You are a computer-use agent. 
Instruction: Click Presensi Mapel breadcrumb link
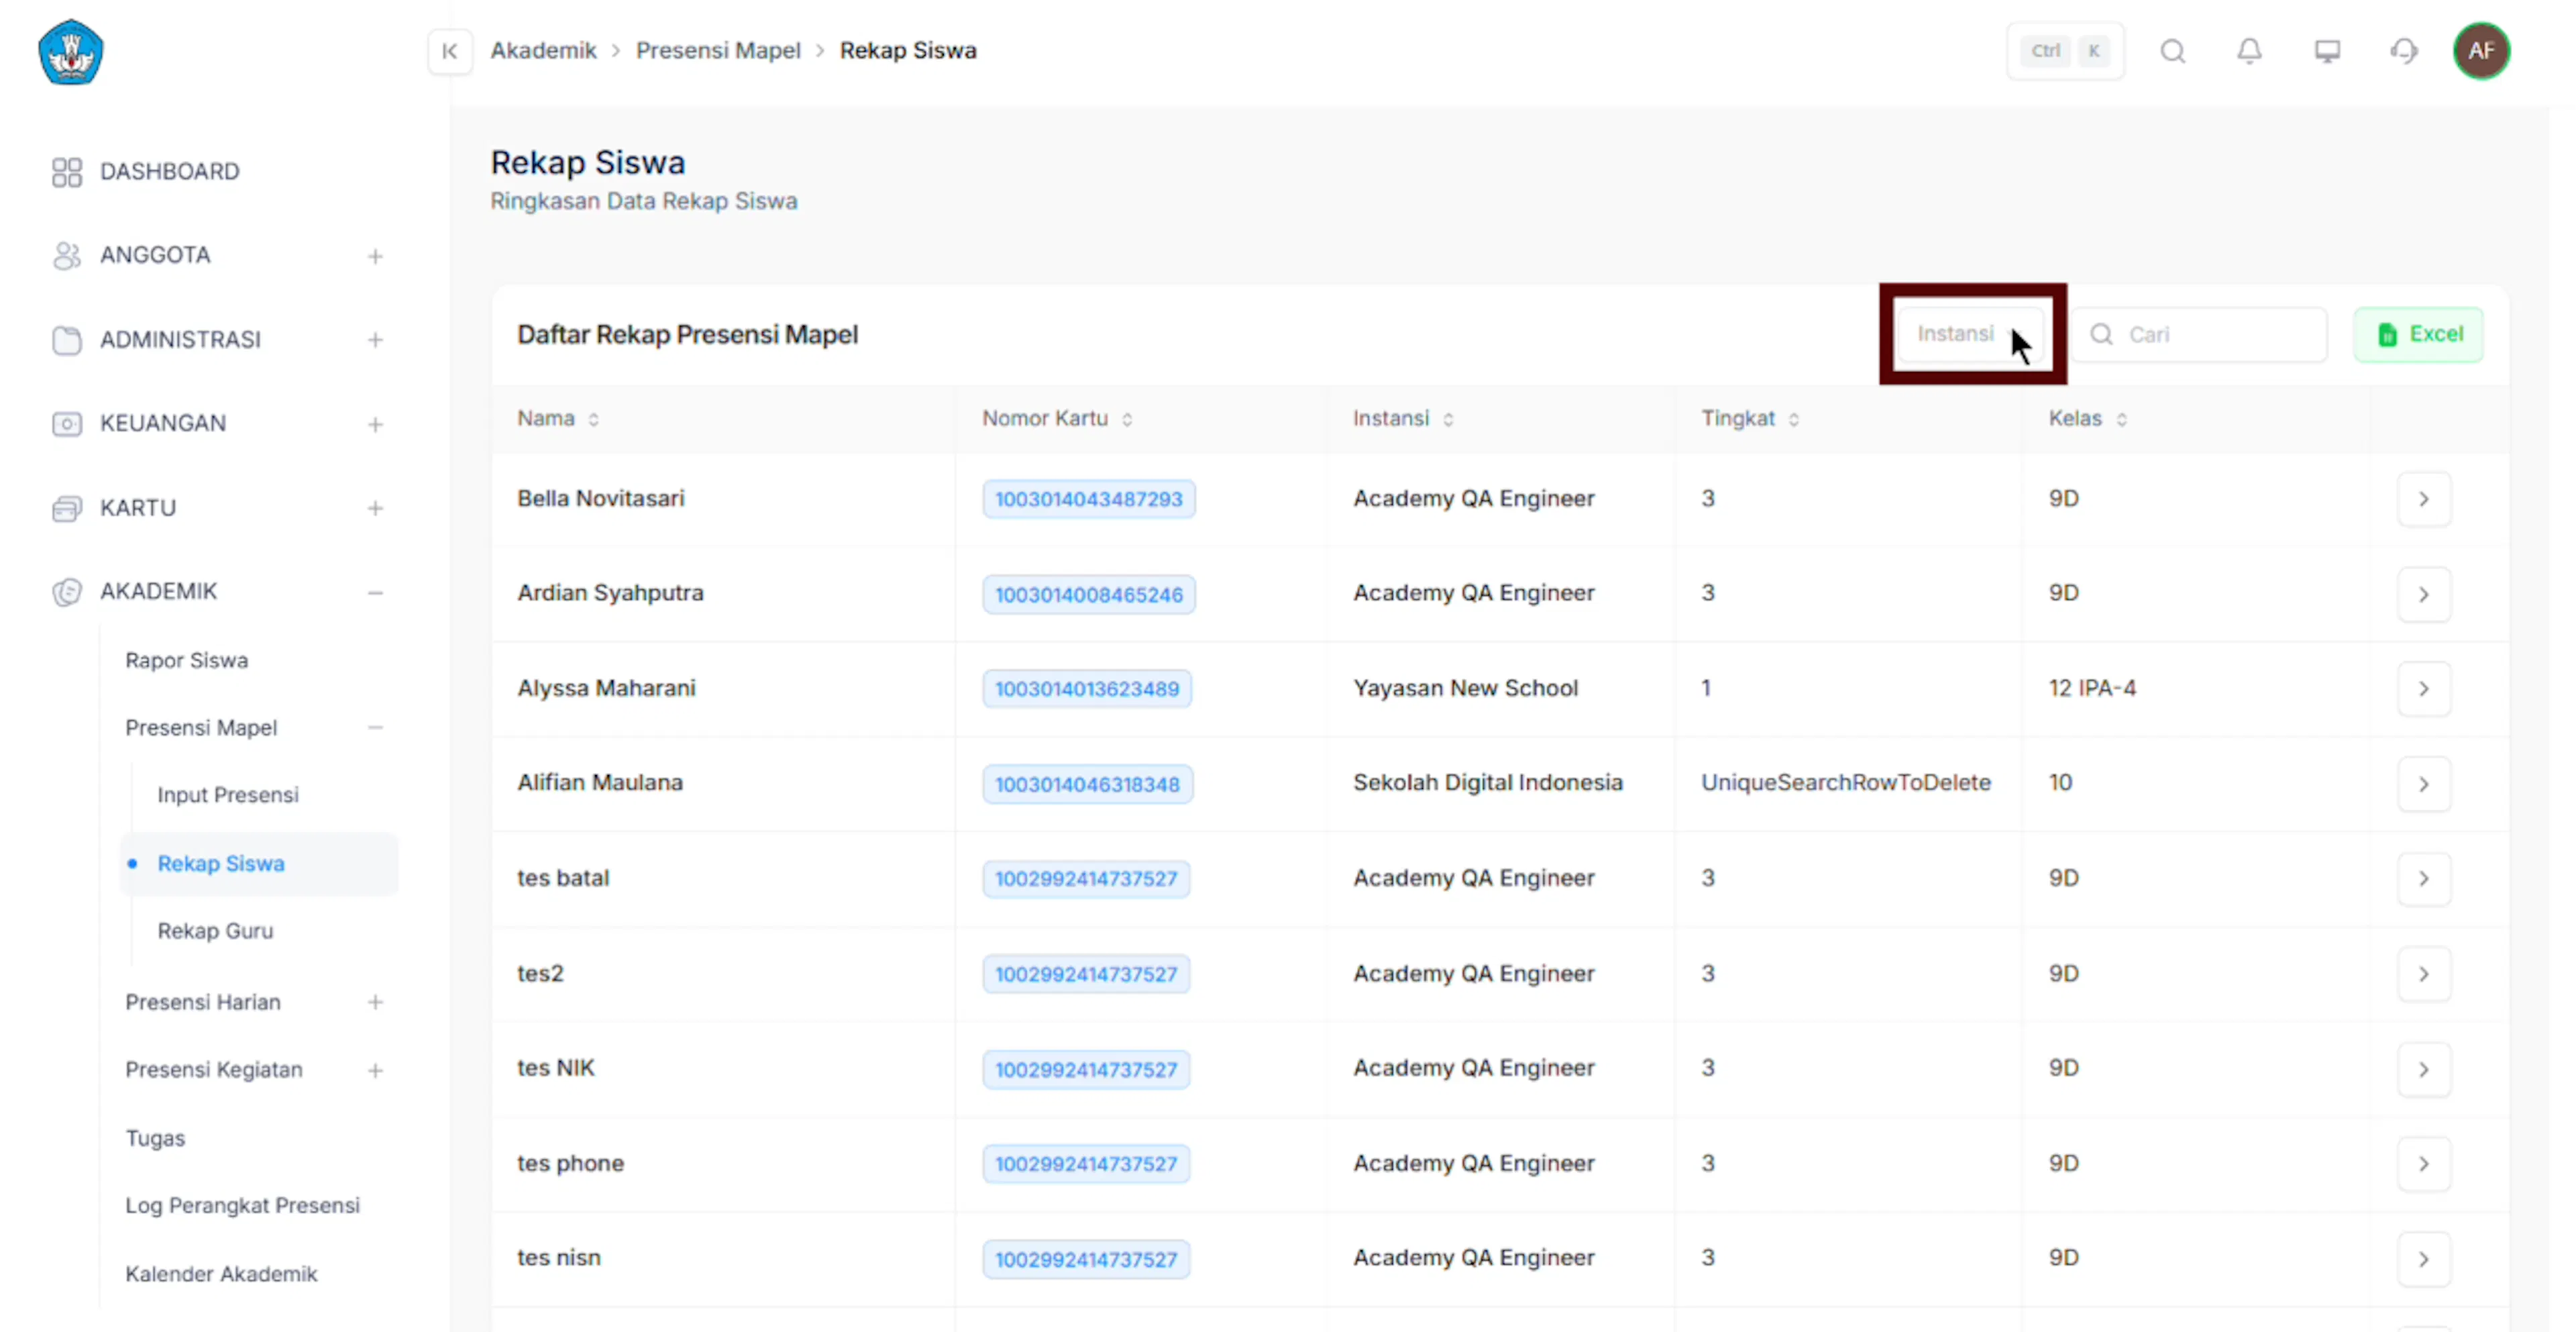pyautogui.click(x=718, y=51)
